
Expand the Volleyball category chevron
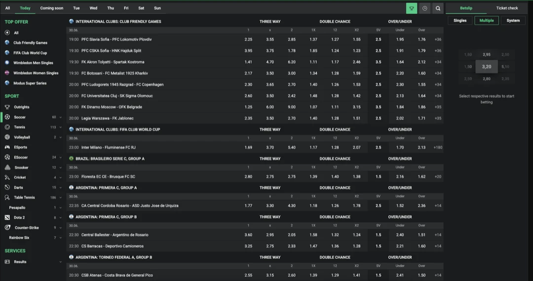(61, 137)
